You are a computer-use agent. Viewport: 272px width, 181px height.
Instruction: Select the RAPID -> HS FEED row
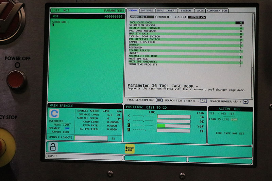[x=186, y=42]
